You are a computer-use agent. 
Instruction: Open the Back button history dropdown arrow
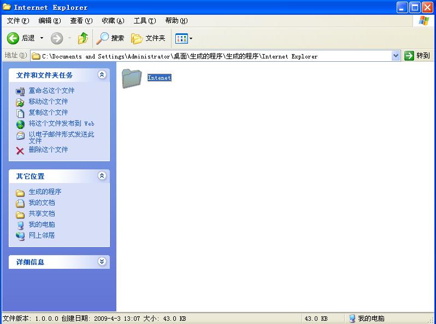pyautogui.click(x=42, y=38)
